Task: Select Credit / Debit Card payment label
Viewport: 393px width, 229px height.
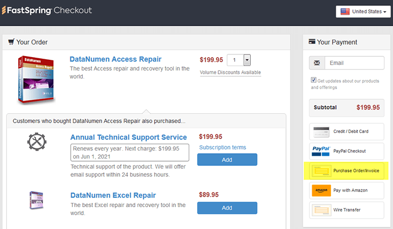Action: coord(351,131)
